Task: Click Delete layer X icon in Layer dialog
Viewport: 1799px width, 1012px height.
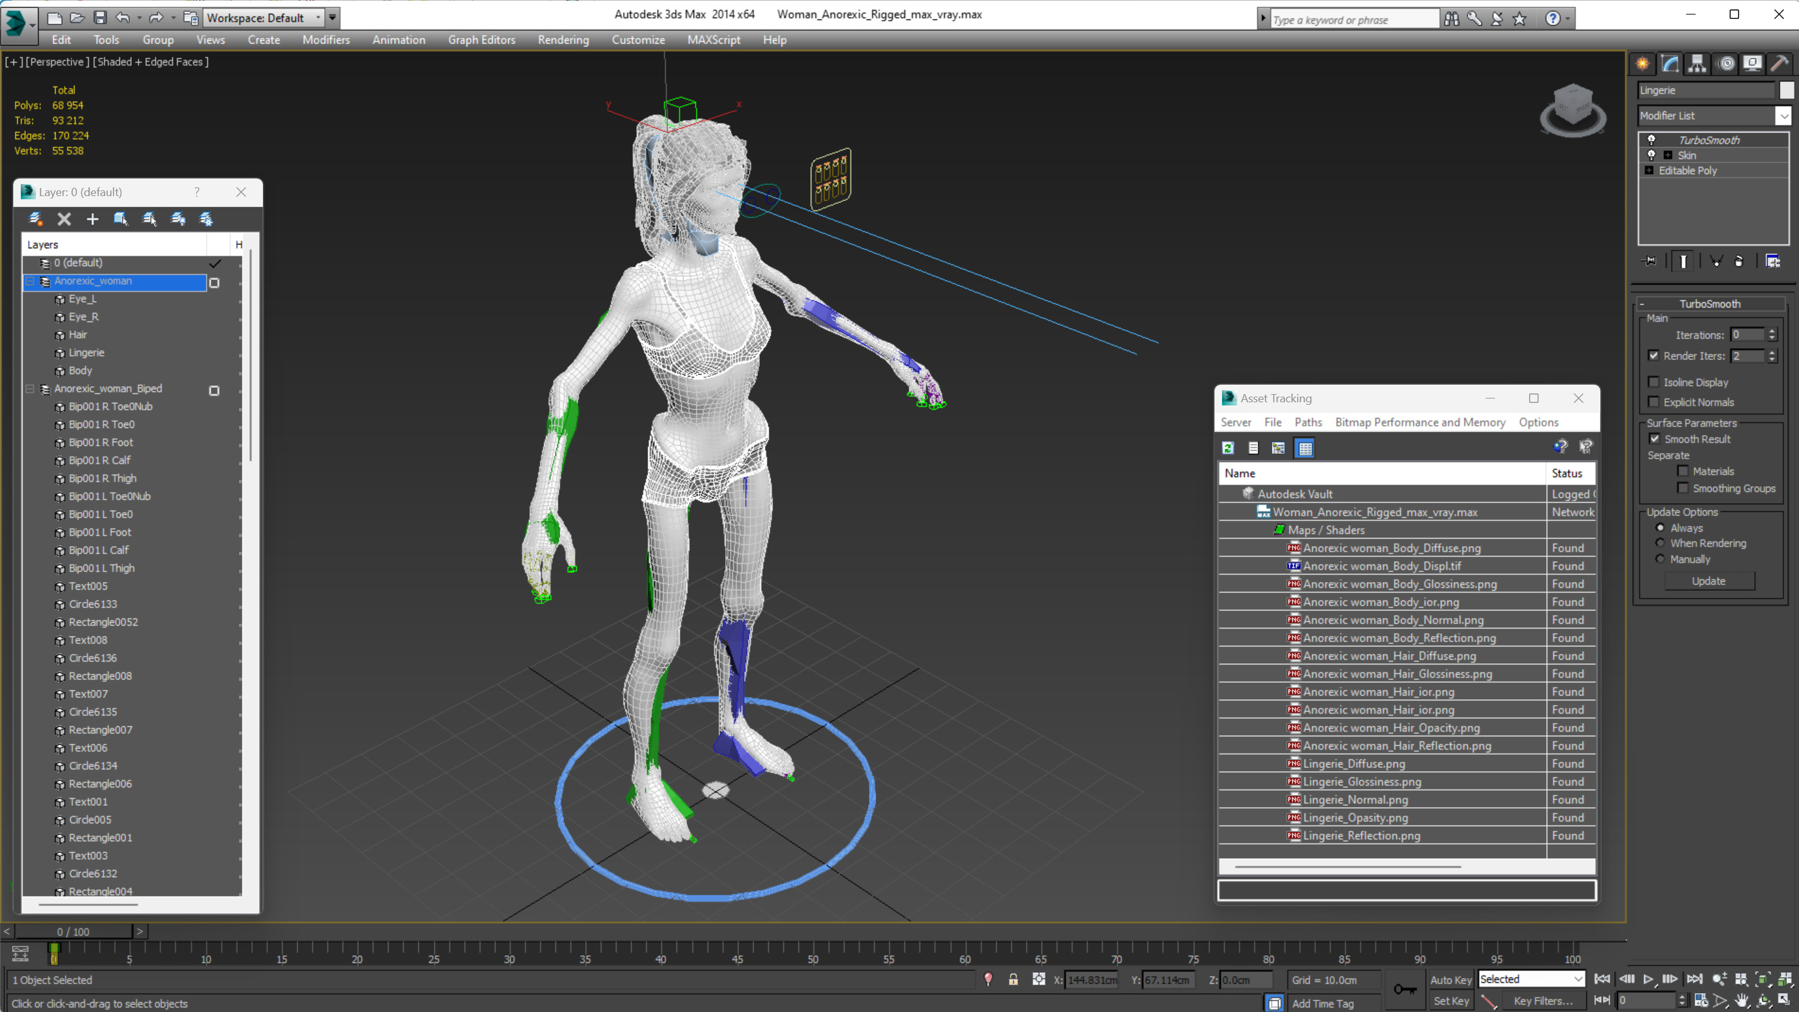Action: (64, 219)
